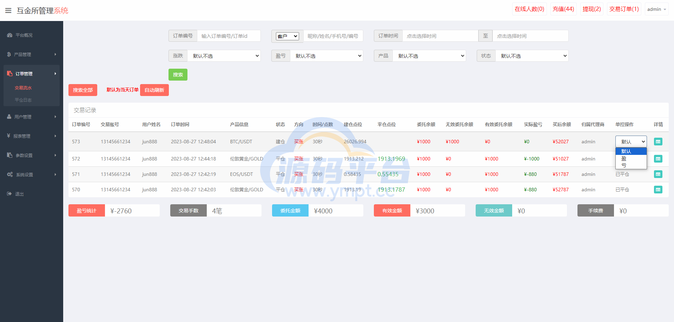This screenshot has height=322, width=674.
Task: Select 盈 option in the open dropdown list
Action: click(x=624, y=159)
